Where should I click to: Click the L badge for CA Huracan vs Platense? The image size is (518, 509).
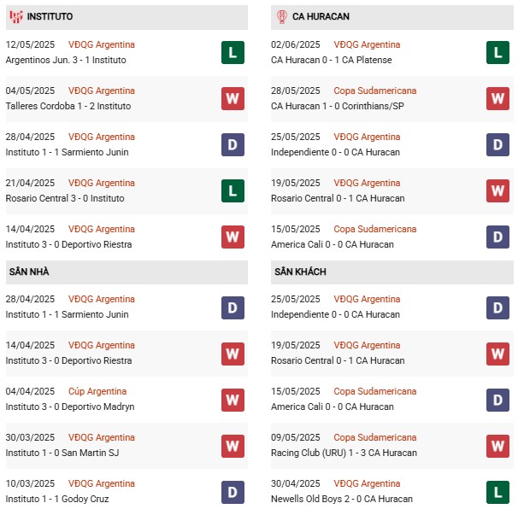[497, 52]
